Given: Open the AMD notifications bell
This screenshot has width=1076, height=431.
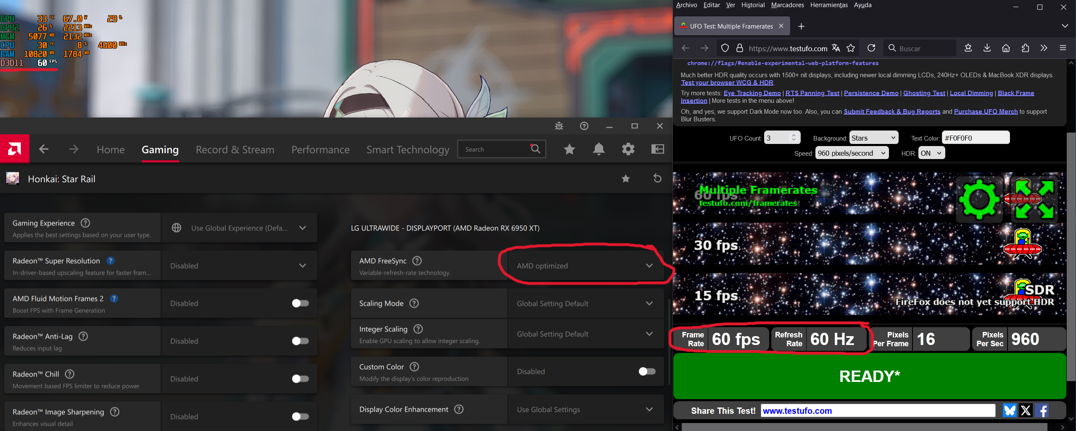Looking at the screenshot, I should [x=599, y=149].
